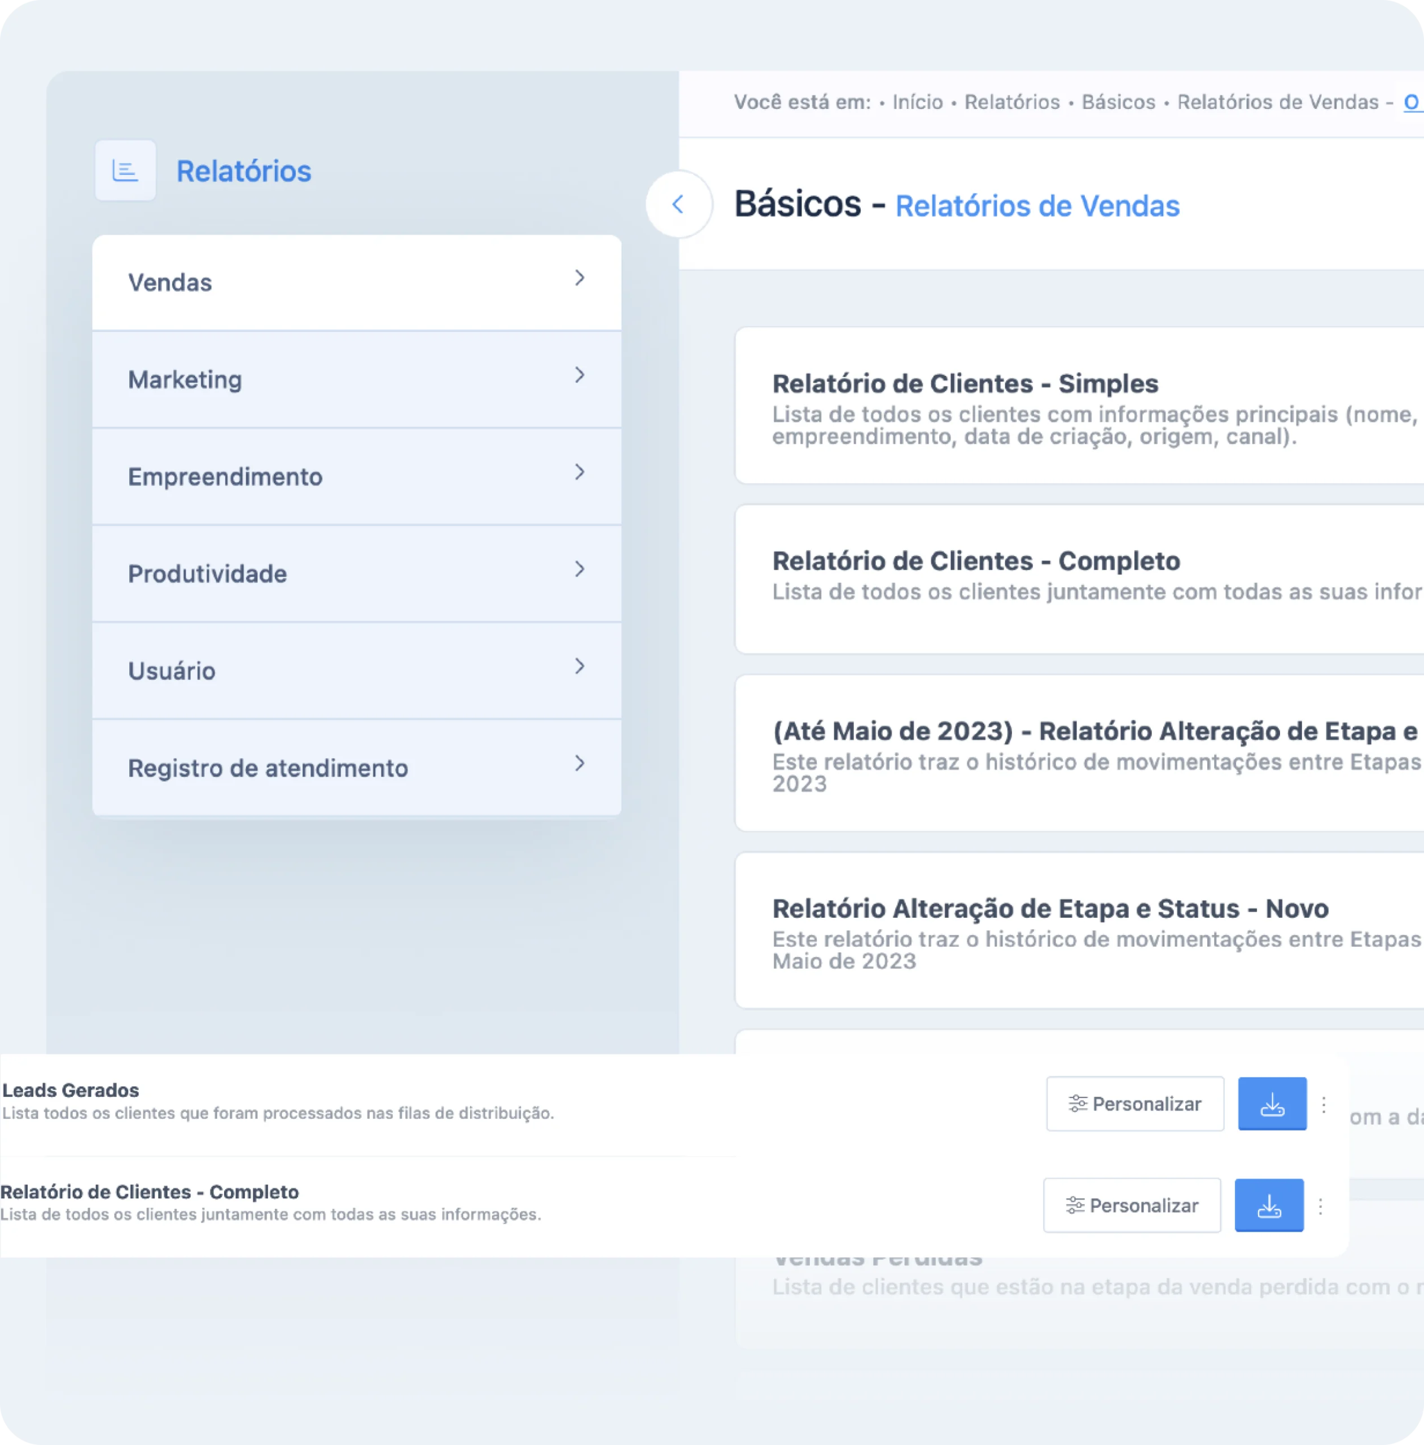Open Relatório de Clientes - Completo card
Screen dimensions: 1424x1445
coord(1079,580)
